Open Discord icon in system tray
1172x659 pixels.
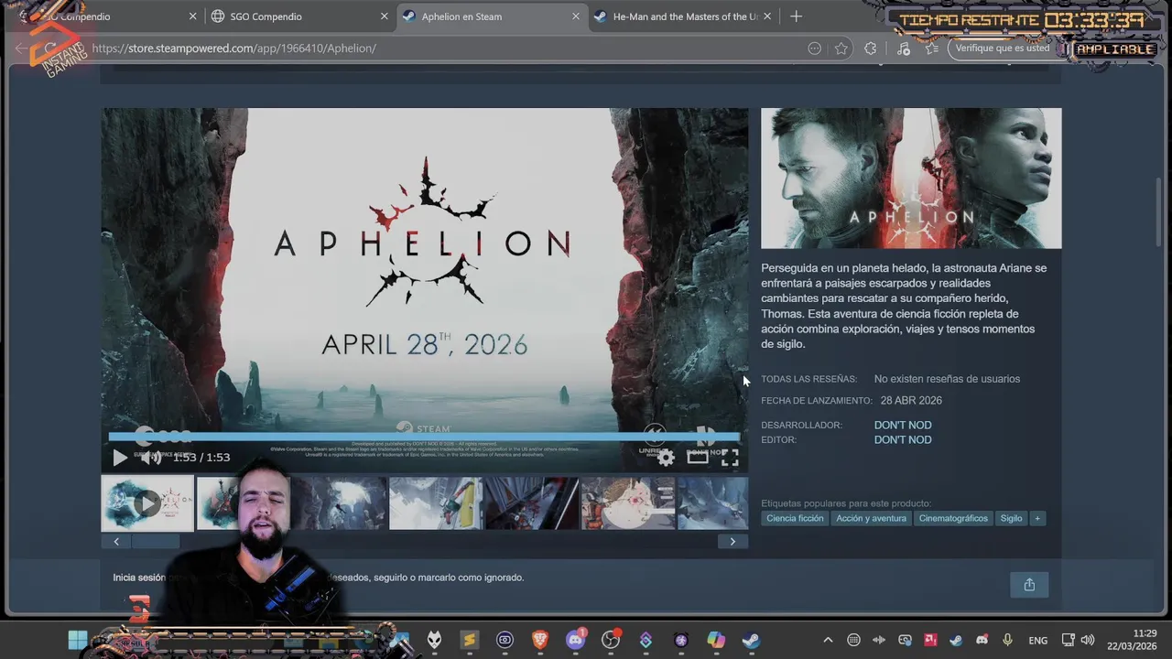point(982,641)
